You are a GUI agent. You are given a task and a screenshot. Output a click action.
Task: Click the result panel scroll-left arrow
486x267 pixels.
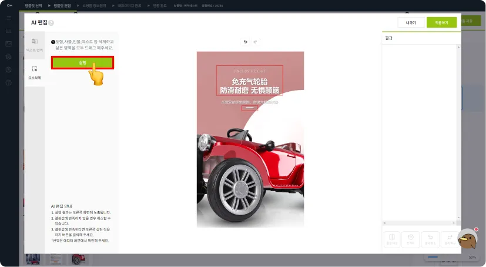[385, 223]
